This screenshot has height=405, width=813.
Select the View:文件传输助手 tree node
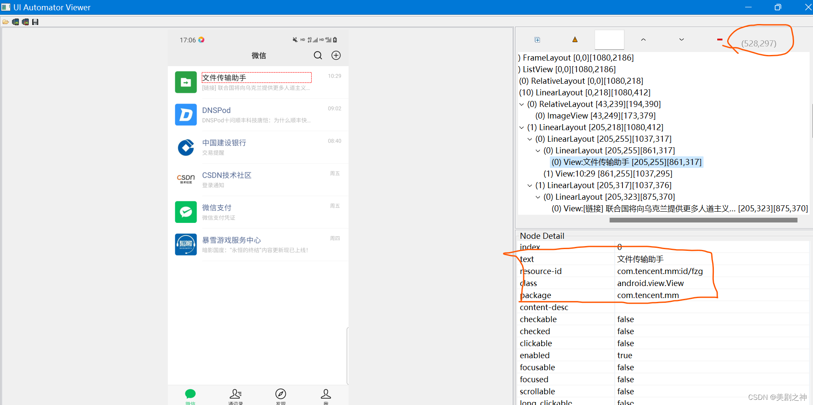[x=627, y=162]
